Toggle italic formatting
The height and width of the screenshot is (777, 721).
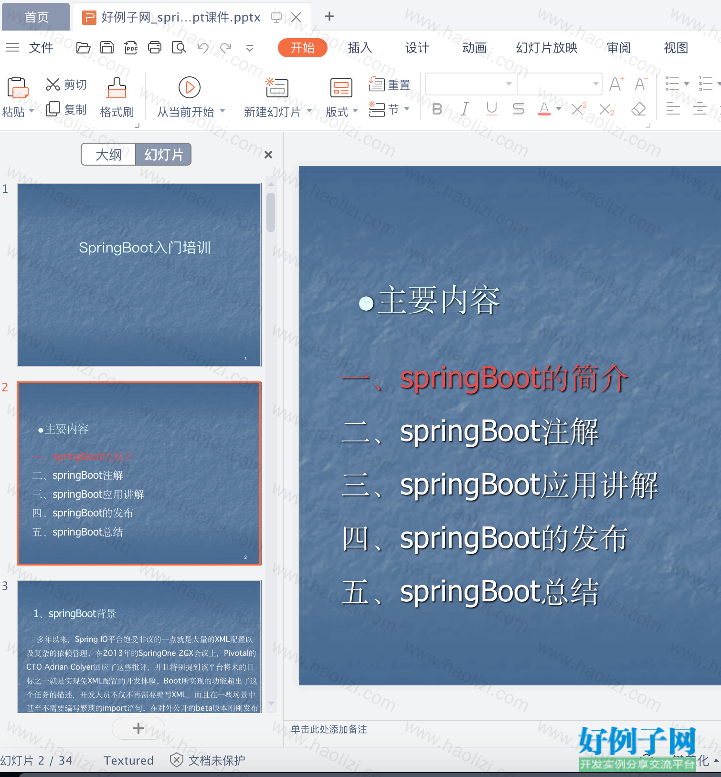pyautogui.click(x=465, y=109)
